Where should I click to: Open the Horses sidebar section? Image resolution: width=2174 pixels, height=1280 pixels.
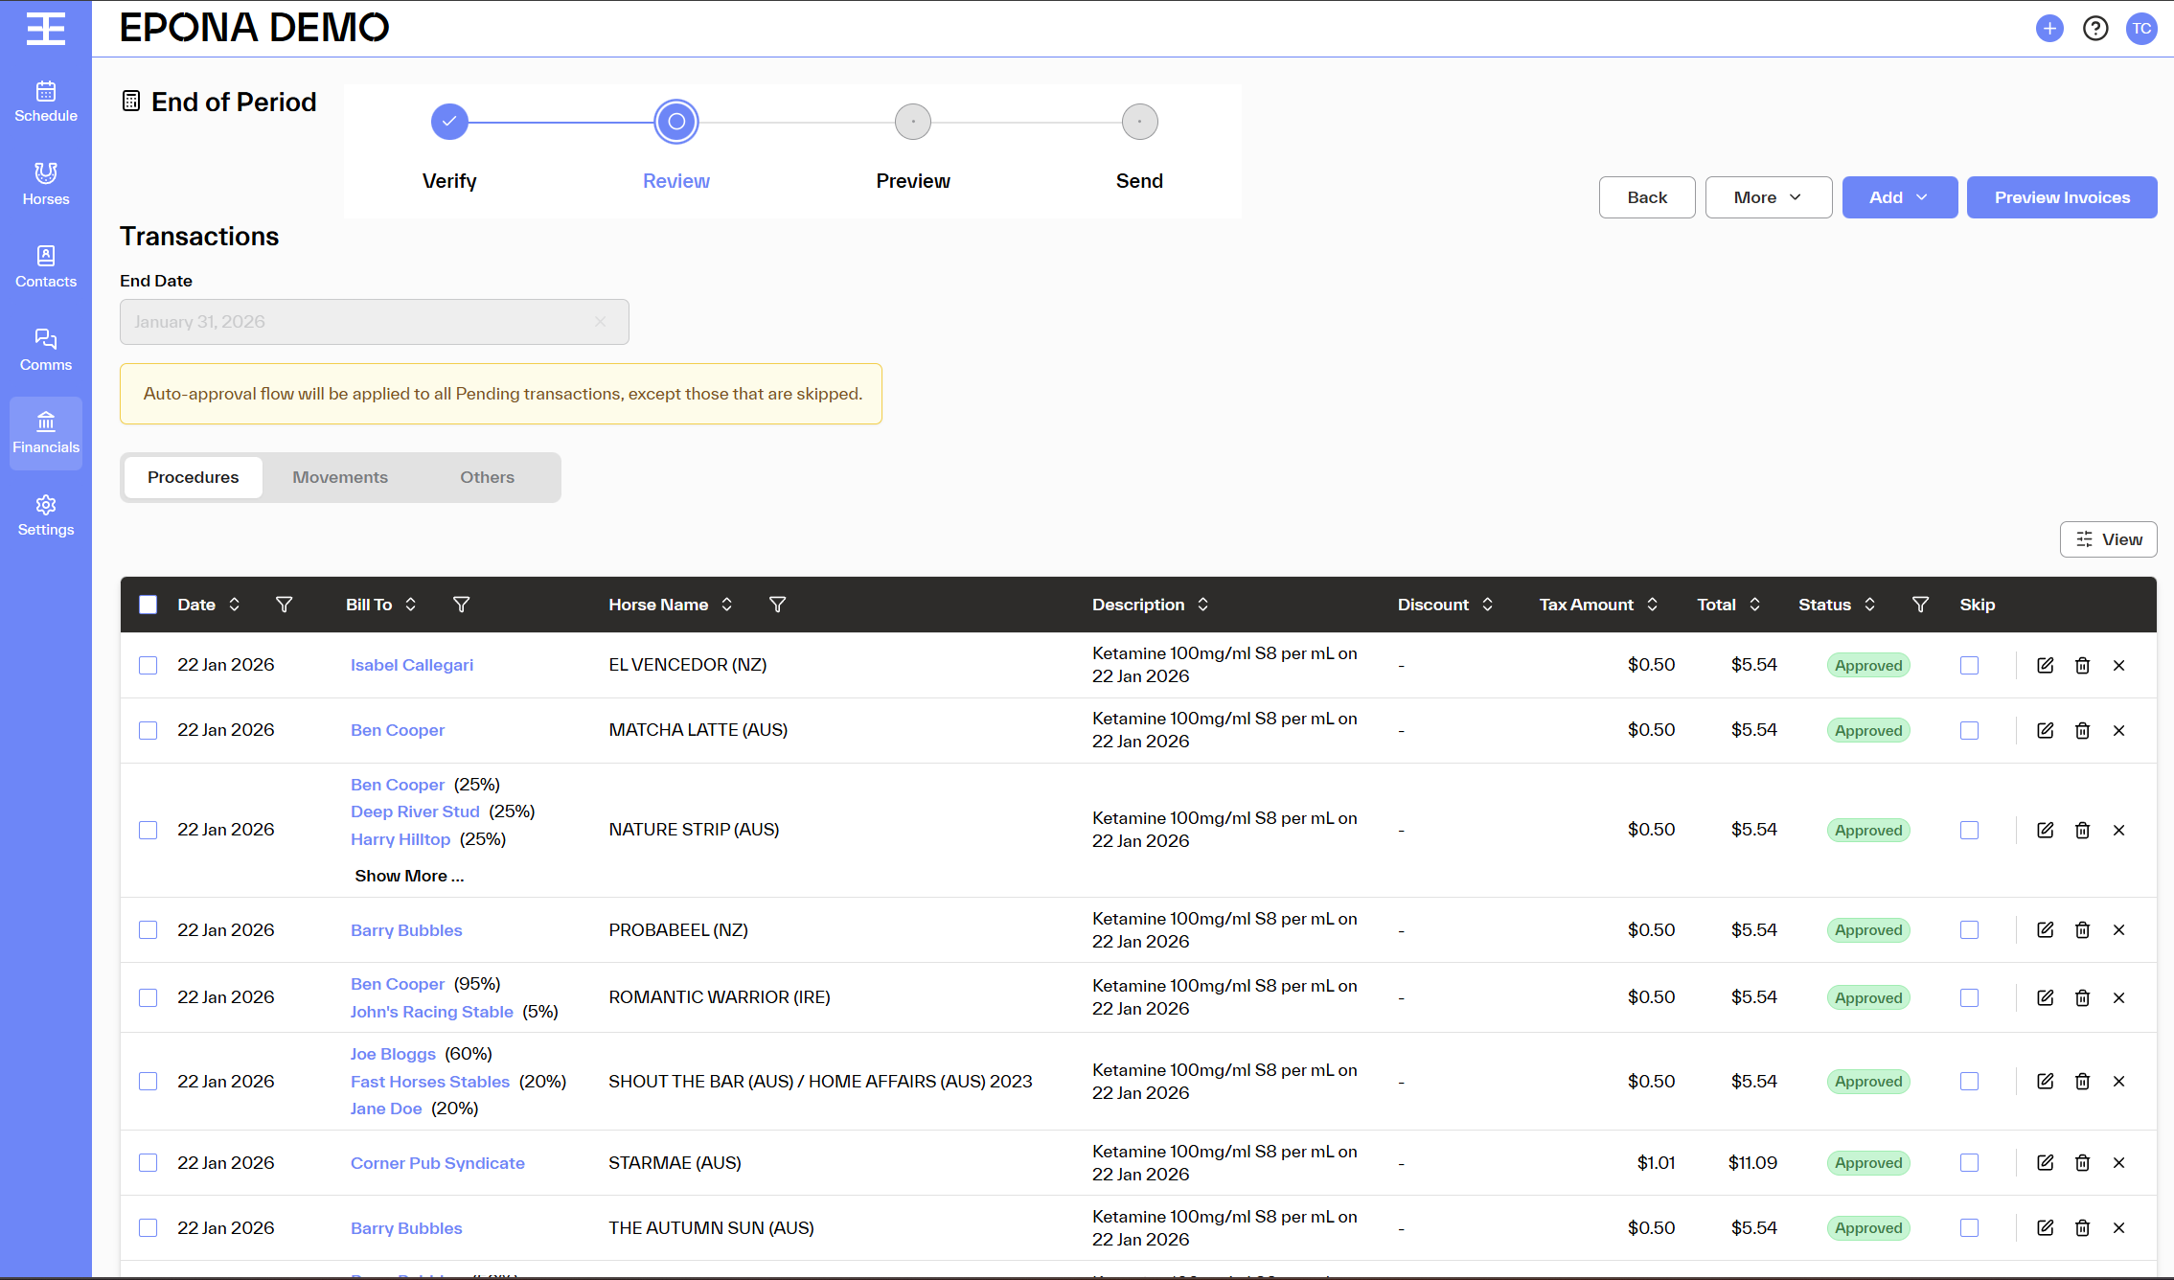[46, 184]
